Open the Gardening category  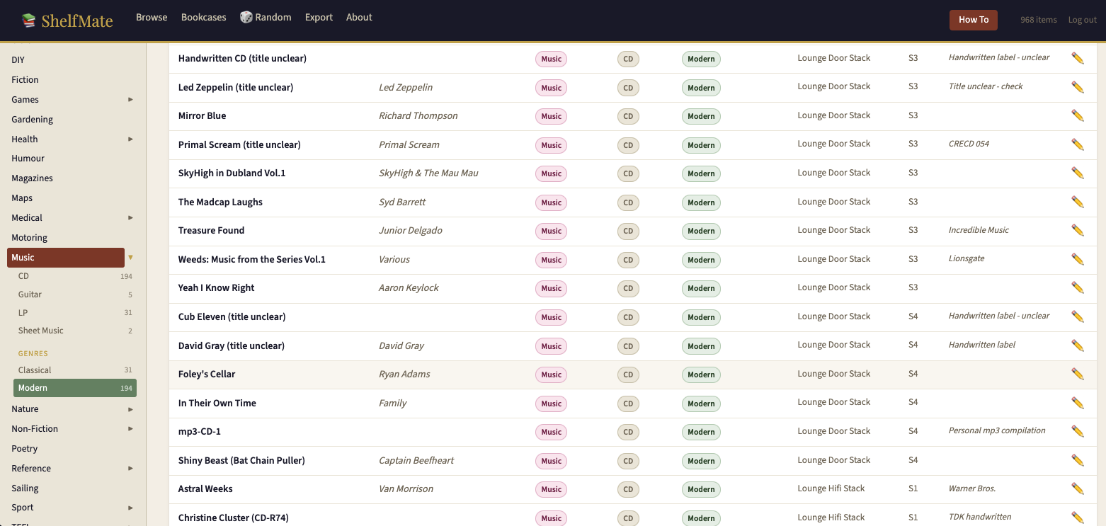32,120
